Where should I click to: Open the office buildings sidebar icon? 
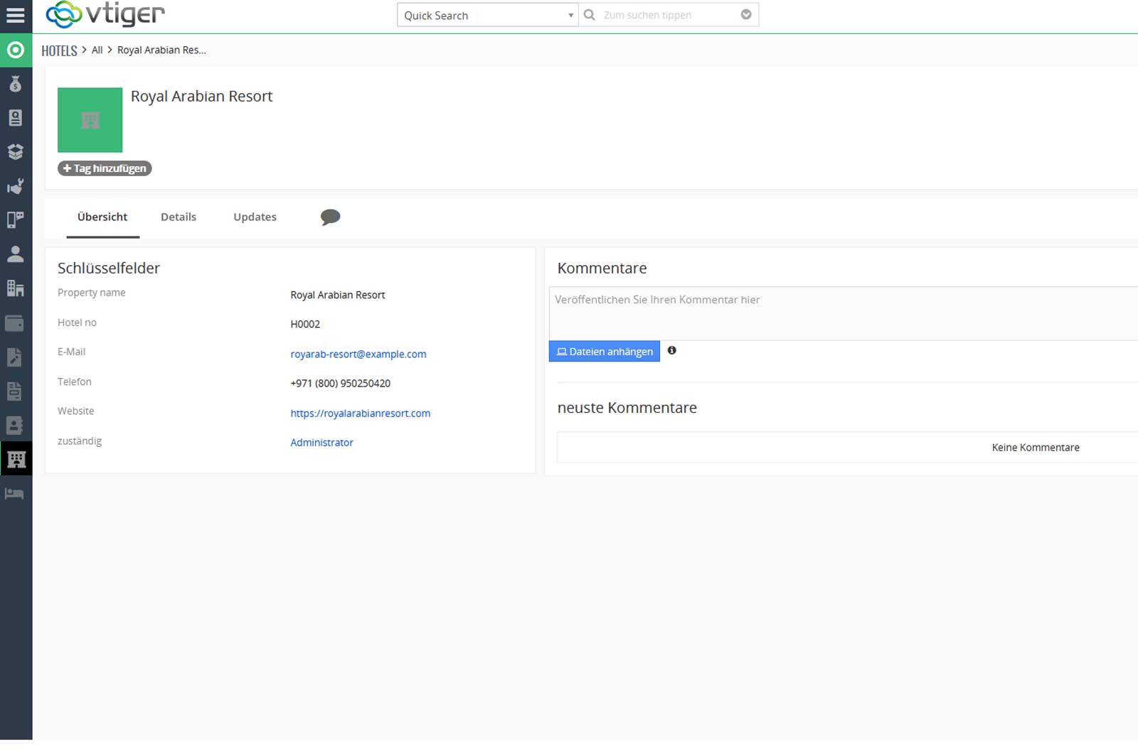[x=16, y=288]
